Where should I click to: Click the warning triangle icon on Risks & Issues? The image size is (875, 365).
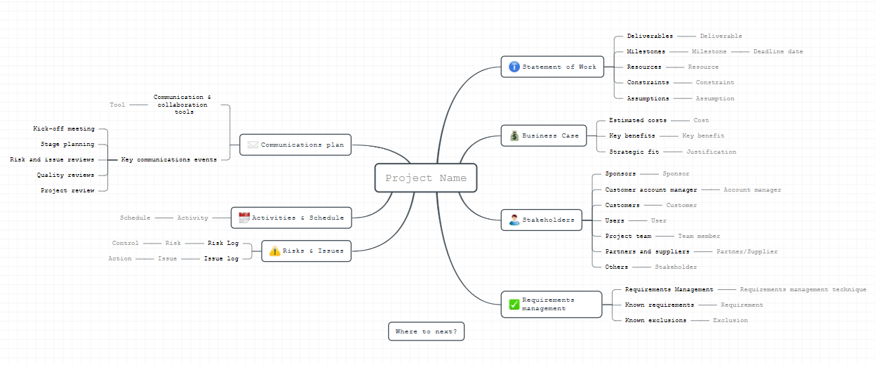pyautogui.click(x=274, y=251)
